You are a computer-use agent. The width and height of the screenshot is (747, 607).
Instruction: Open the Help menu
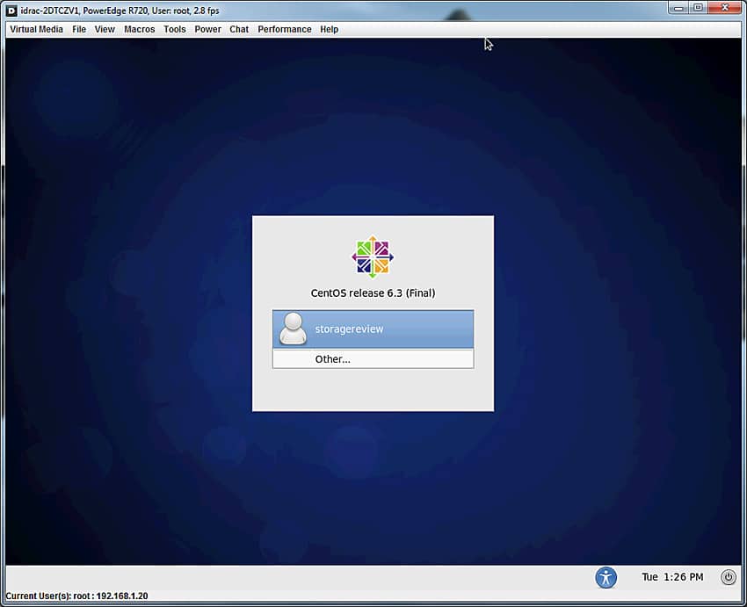[329, 29]
